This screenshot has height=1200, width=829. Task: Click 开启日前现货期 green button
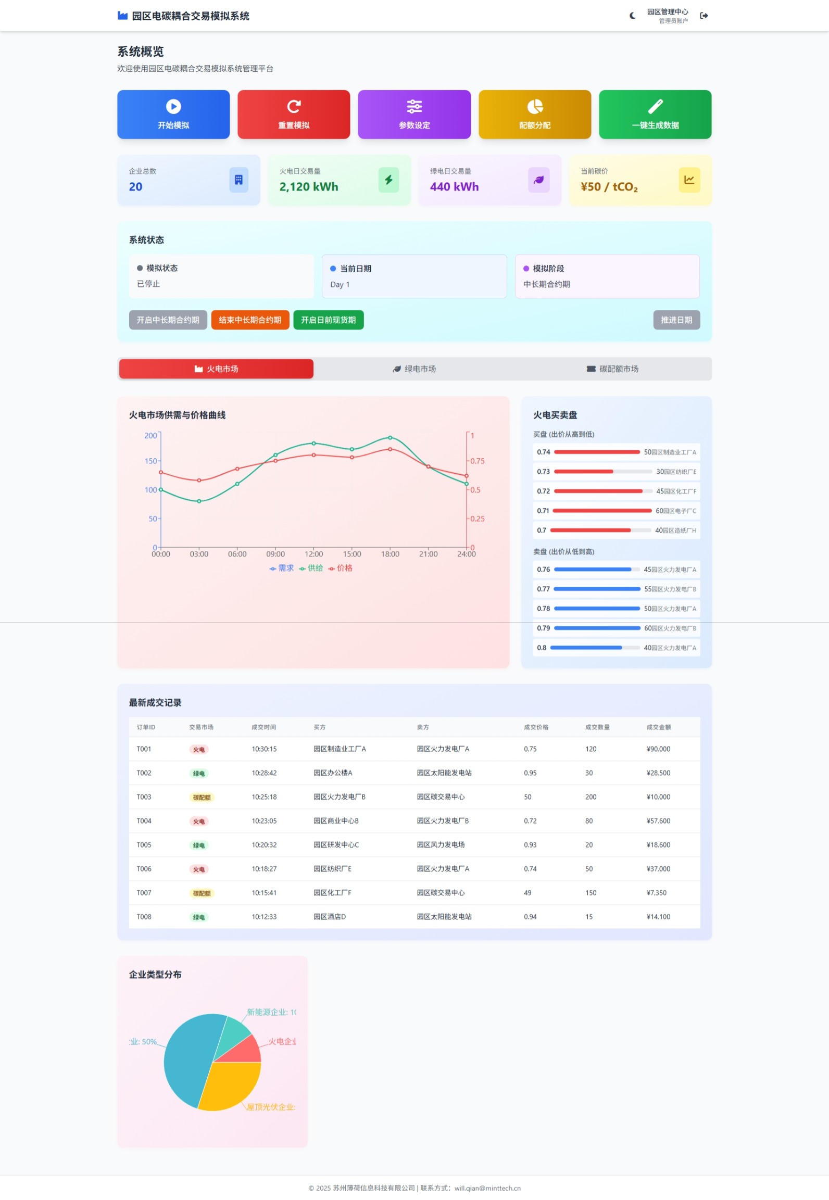point(328,320)
